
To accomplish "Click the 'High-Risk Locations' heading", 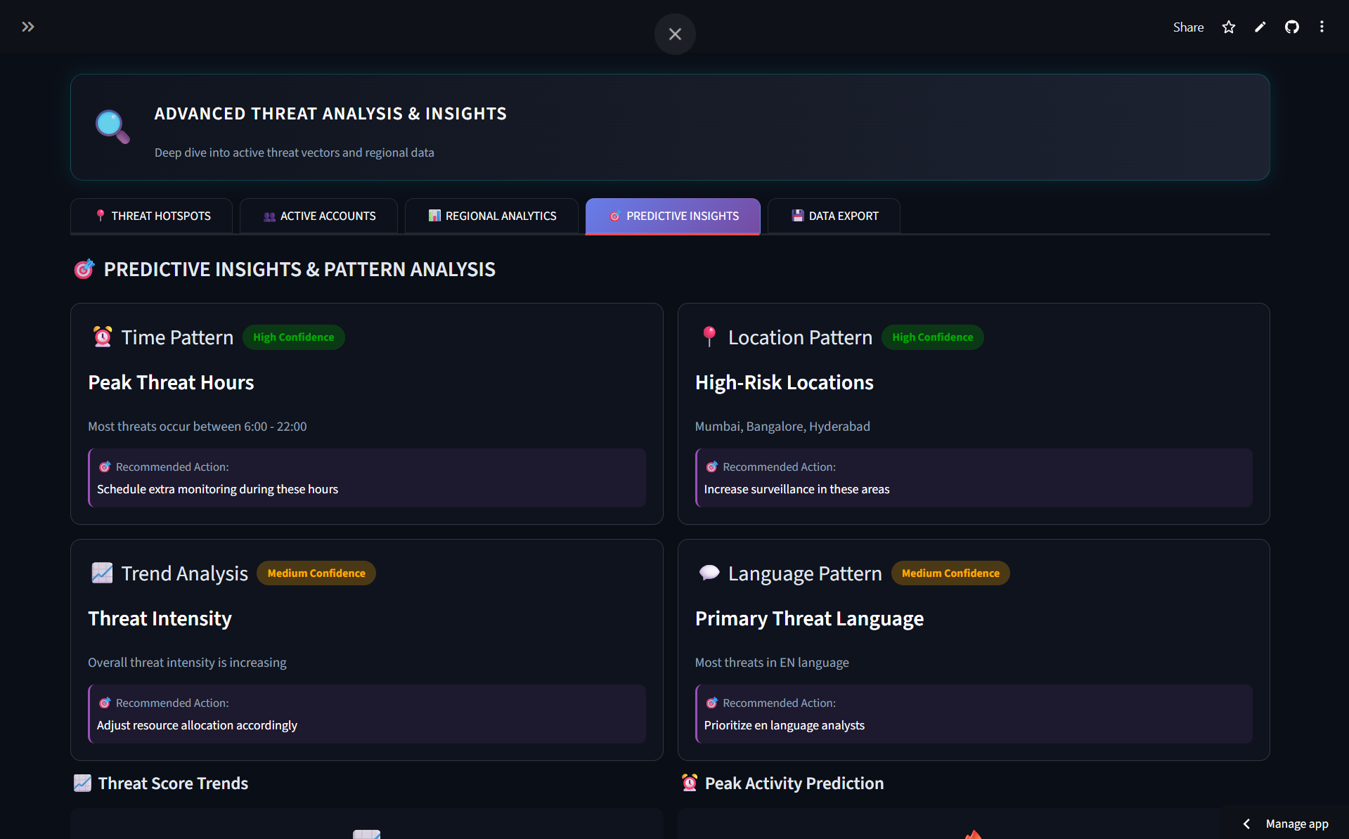I will point(785,382).
